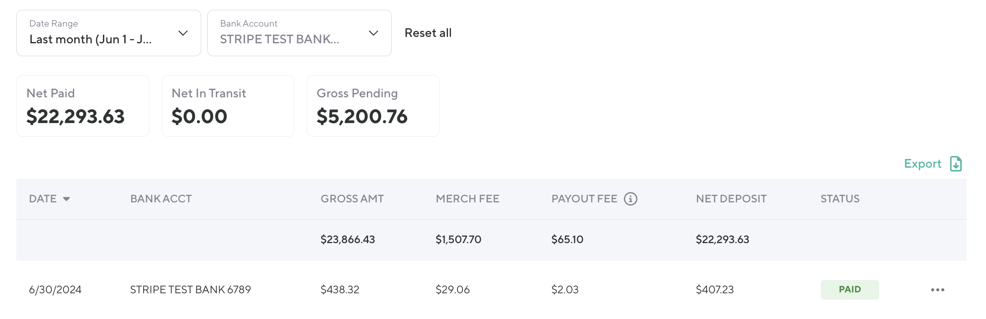Image resolution: width=986 pixels, height=319 pixels.
Task: Click the STATUS column header
Action: tap(840, 199)
